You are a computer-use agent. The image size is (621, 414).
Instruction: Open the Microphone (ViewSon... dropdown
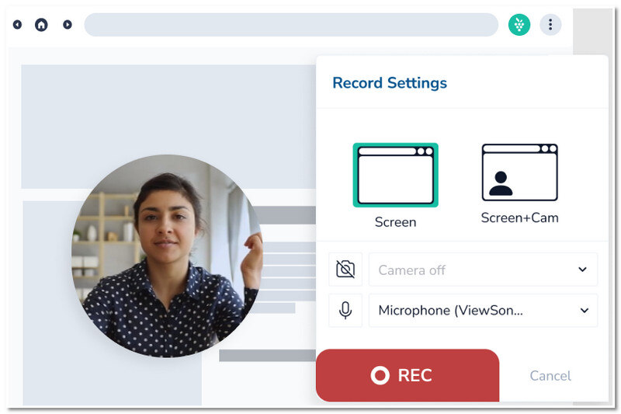pyautogui.click(x=483, y=310)
